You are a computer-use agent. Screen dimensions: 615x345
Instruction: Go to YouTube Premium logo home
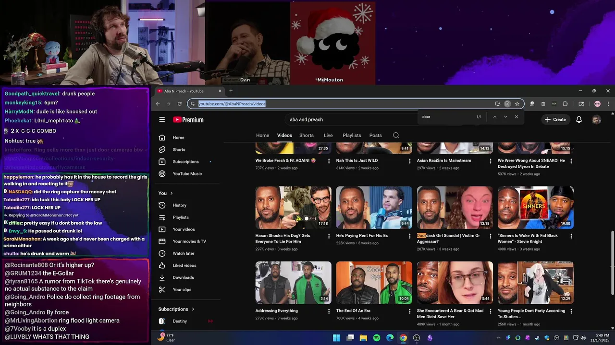tap(188, 120)
